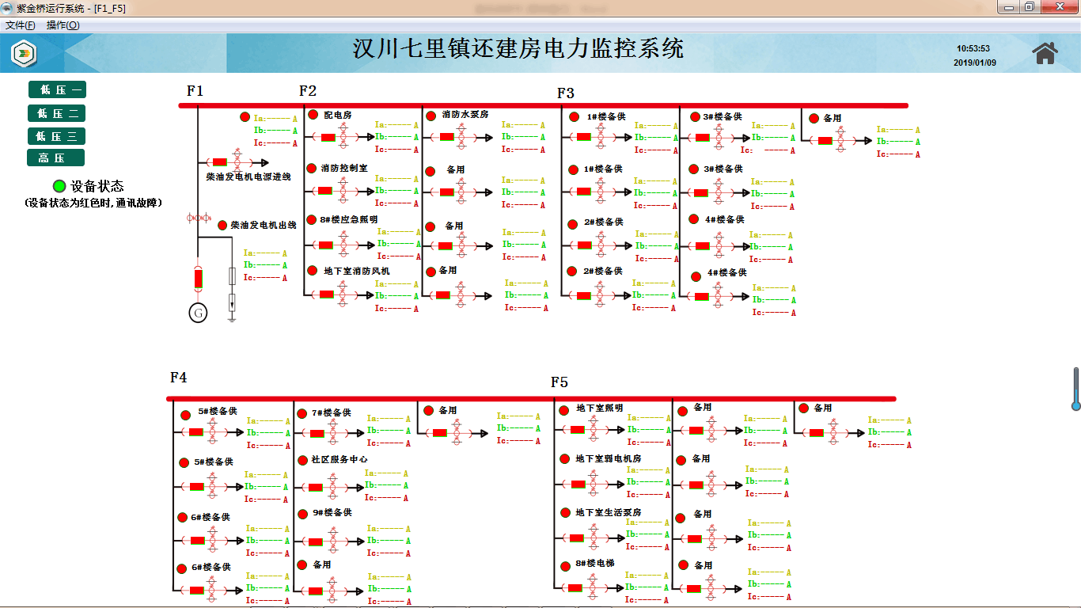Open the 操作(O) menu
The image size is (1081, 608).
pyautogui.click(x=63, y=25)
